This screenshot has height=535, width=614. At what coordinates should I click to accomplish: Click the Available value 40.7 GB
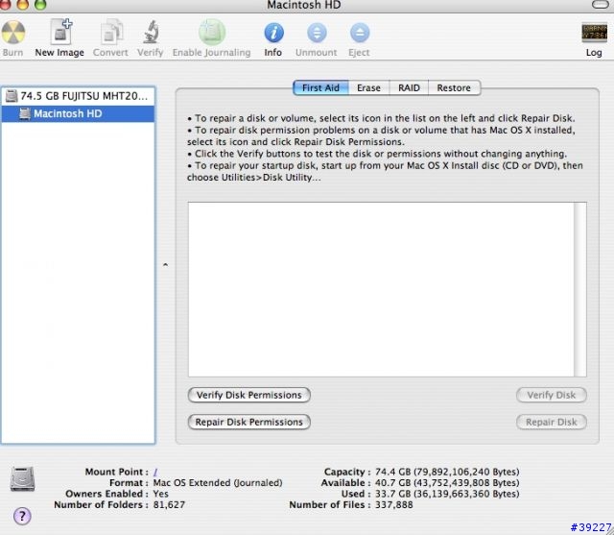point(447,483)
